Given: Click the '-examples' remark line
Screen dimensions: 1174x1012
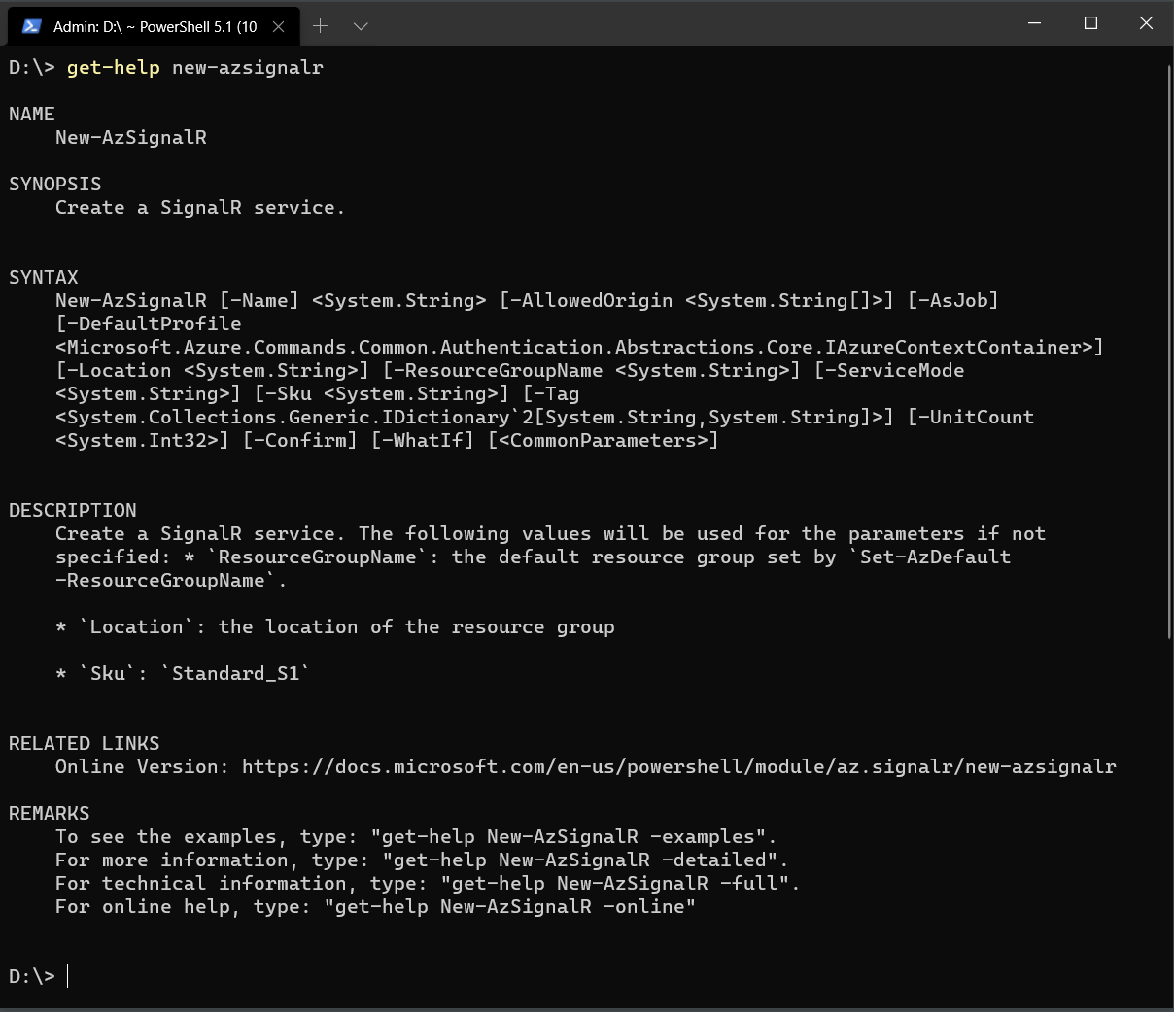Looking at the screenshot, I should pyautogui.click(x=416, y=836).
